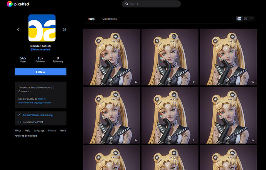Follow the Blender Artists account

(40, 72)
